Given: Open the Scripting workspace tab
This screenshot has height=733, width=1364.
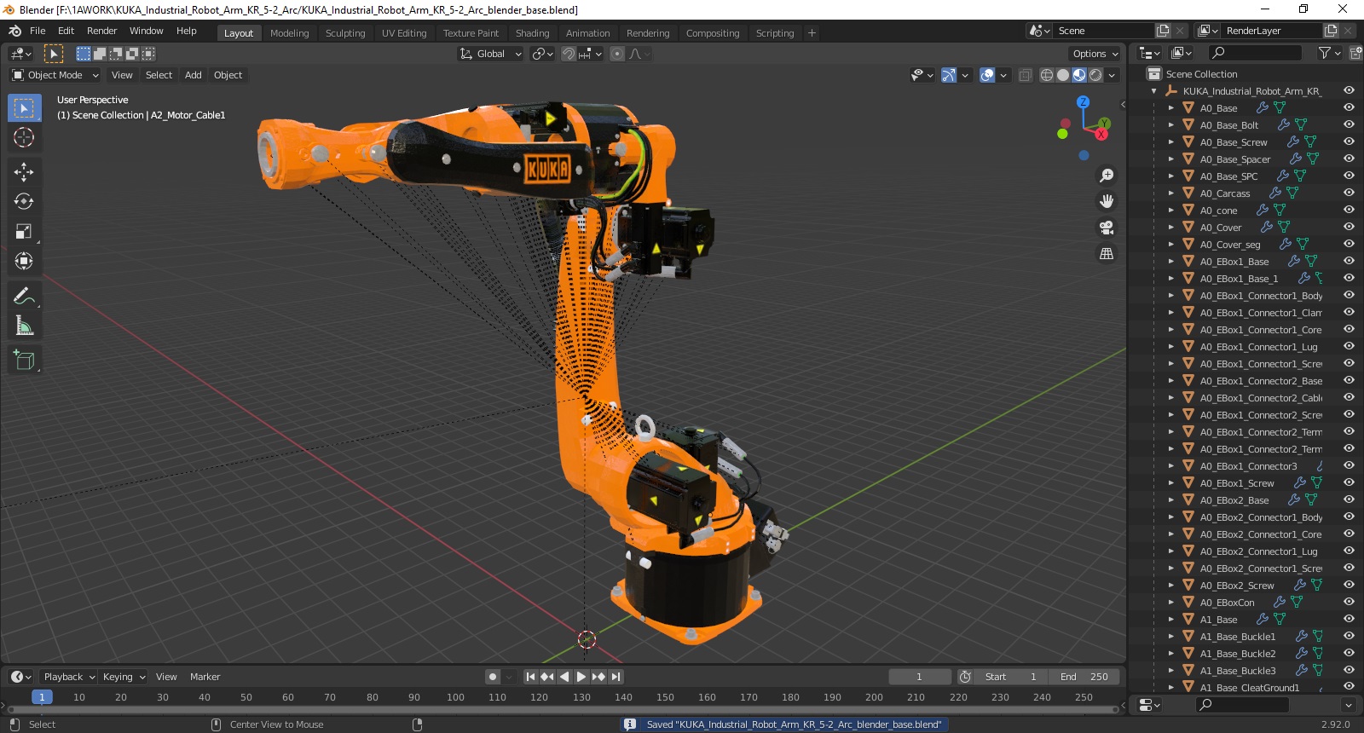Looking at the screenshot, I should [774, 33].
